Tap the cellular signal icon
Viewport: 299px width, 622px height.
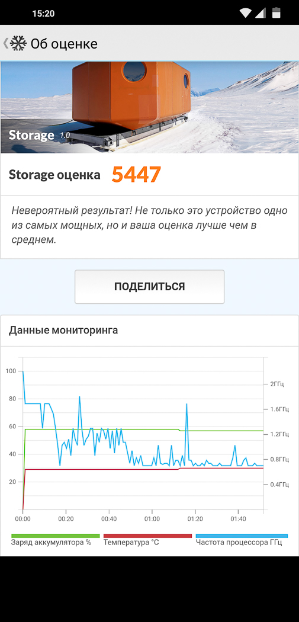pos(261,13)
